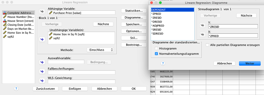Enable the Histogramm checkbox

(x=156, y=48)
